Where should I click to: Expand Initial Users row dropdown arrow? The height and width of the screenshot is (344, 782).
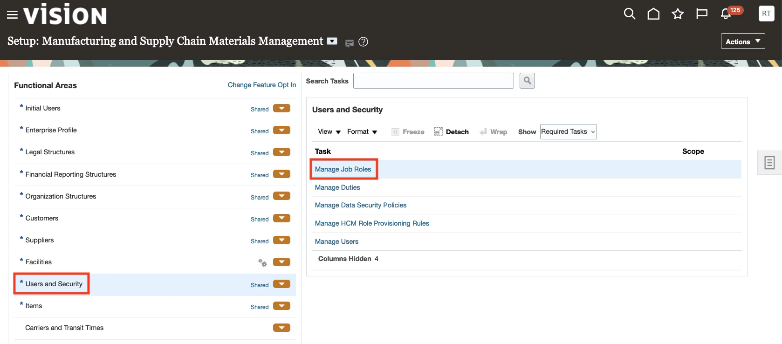coord(281,108)
